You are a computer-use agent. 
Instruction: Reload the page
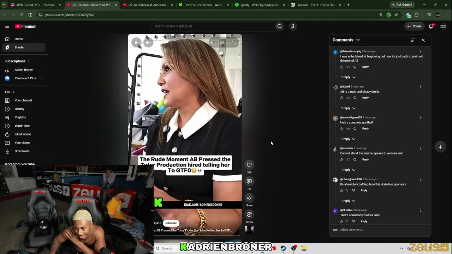click(22, 15)
